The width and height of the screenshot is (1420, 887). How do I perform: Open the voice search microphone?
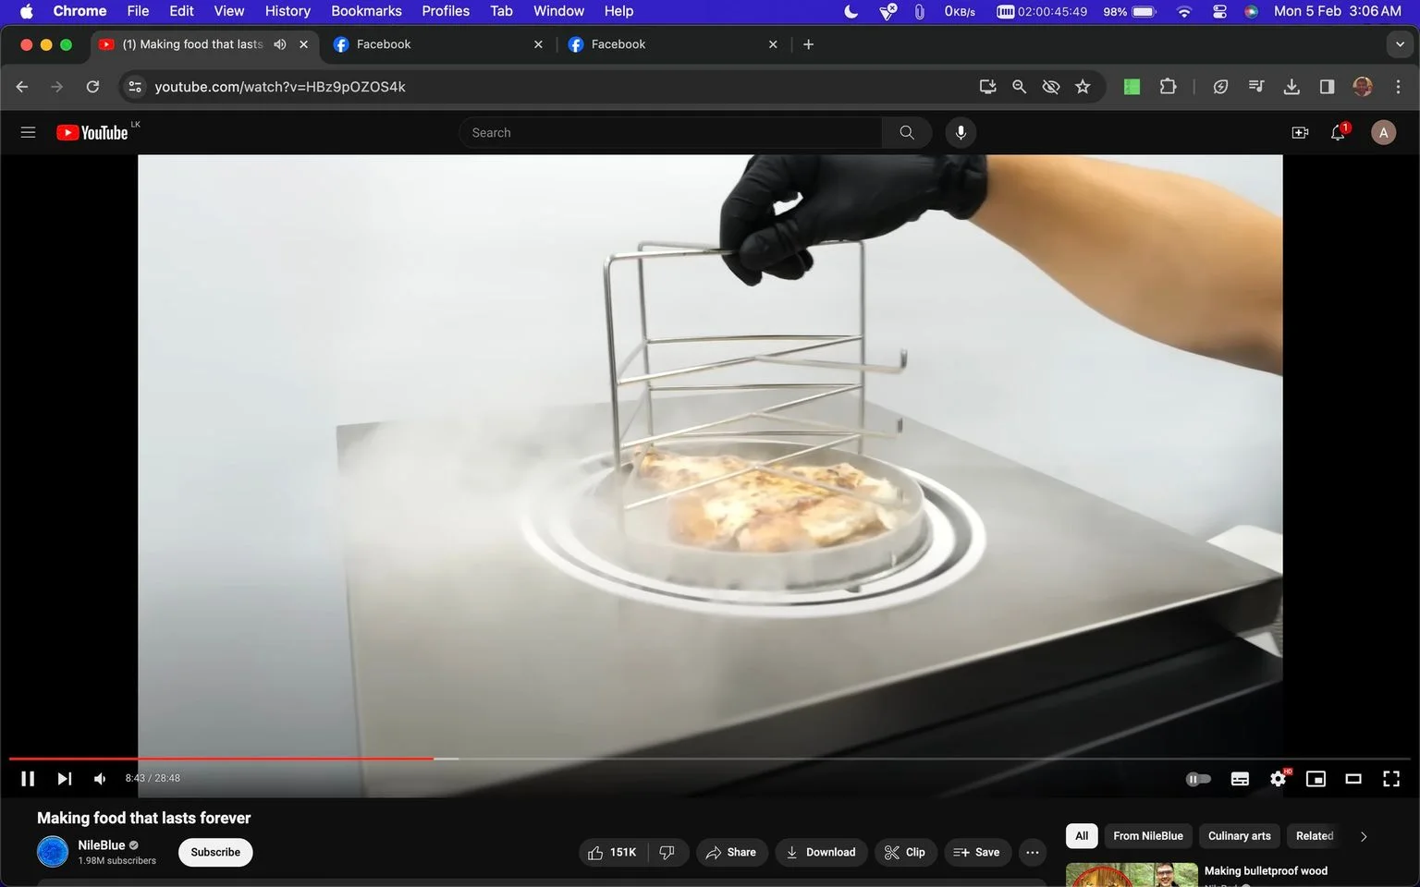point(961,133)
